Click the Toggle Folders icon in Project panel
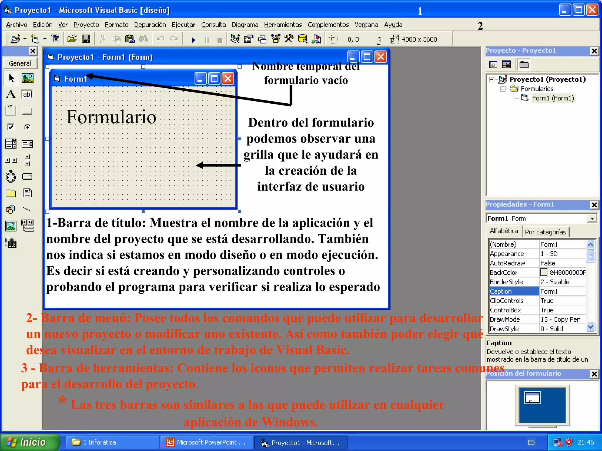 [x=524, y=65]
